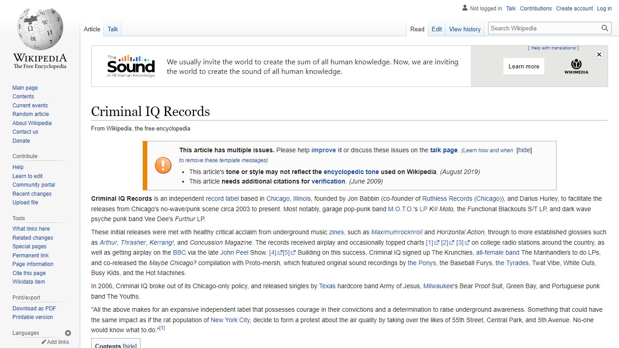Image resolution: width=619 pixels, height=348 pixels.
Task: Open the New York City link
Action: (x=231, y=320)
